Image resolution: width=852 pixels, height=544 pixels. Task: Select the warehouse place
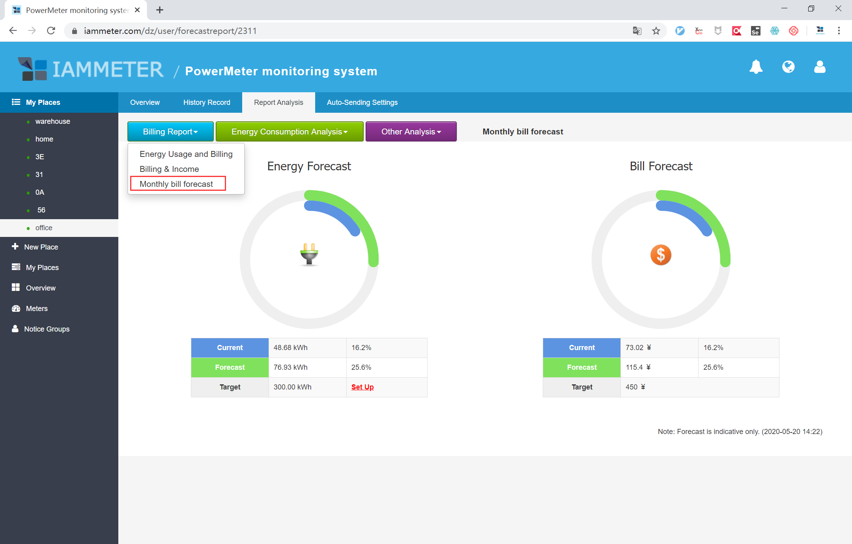point(52,121)
